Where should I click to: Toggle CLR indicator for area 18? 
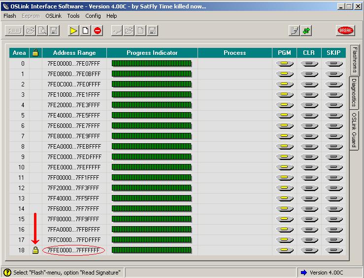(309, 250)
